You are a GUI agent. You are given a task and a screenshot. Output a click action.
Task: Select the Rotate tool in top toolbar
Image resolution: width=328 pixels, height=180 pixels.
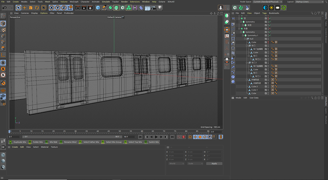coord(37,8)
